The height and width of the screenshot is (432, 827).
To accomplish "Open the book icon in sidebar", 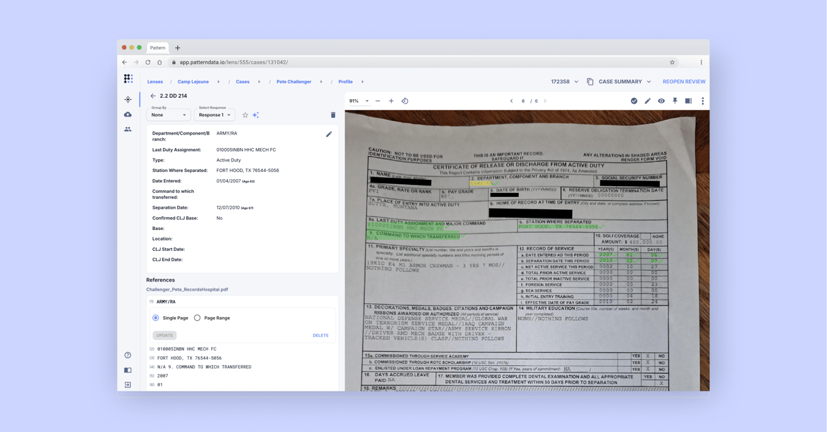I will coord(128,370).
